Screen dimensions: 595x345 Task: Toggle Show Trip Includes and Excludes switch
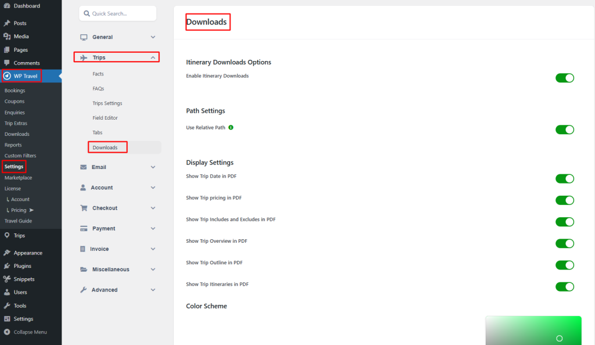coord(565,222)
